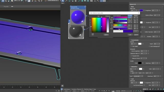Select the gray sphere material node thumbnail

coord(76,32)
